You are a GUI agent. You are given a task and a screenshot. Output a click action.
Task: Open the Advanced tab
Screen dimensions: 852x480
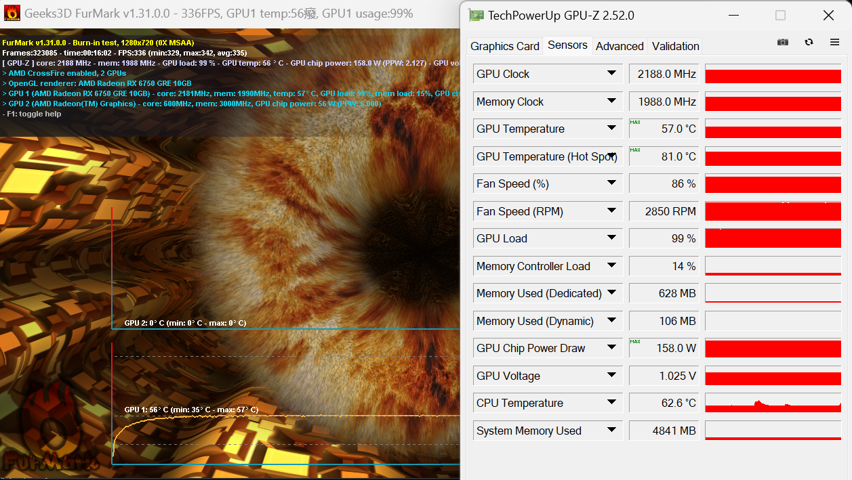pyautogui.click(x=620, y=46)
